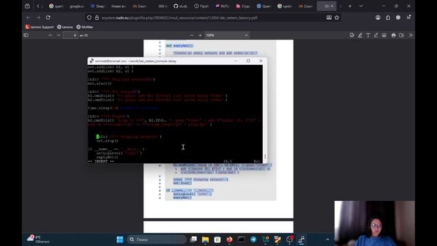Open the Firefox account icon

378,18
